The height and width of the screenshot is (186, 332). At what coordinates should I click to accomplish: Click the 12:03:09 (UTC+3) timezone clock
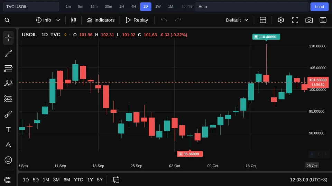308,180
